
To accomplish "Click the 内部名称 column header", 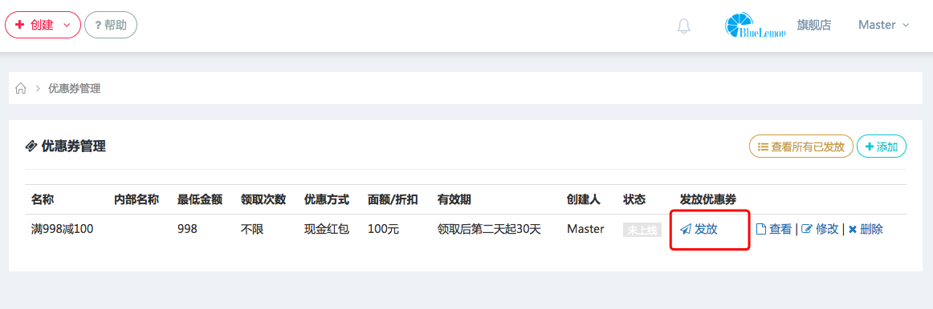I will [x=136, y=199].
